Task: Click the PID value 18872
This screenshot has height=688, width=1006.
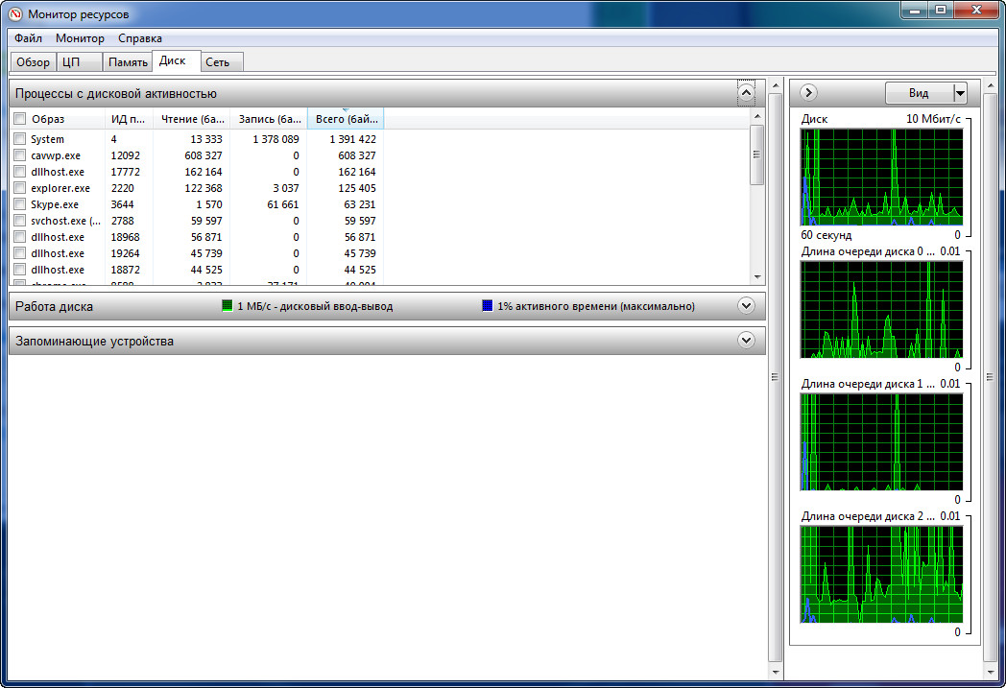Action: coord(125,270)
